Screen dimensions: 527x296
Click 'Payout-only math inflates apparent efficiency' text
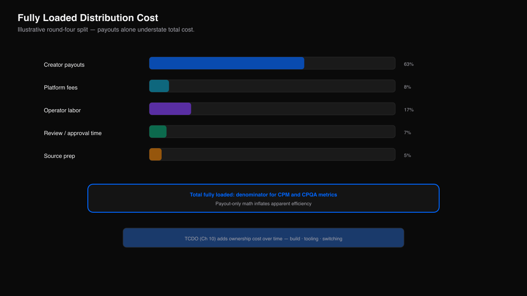[x=263, y=203]
